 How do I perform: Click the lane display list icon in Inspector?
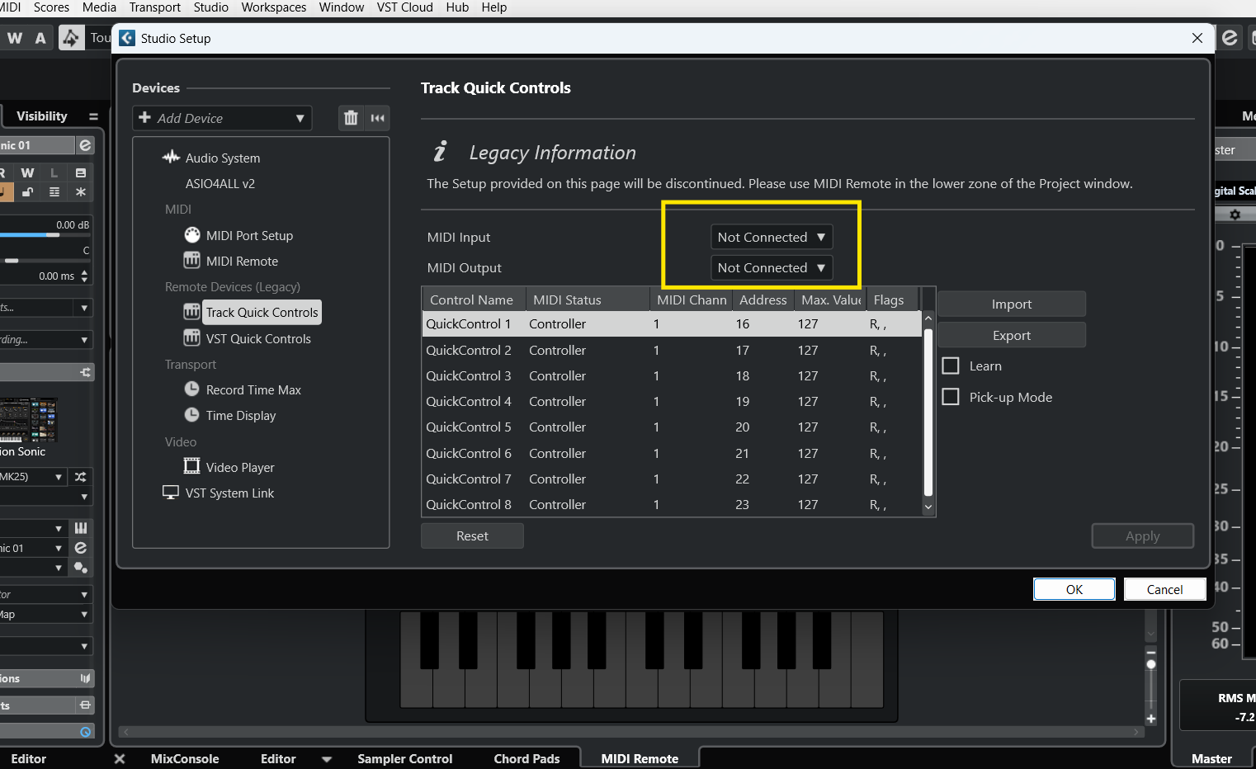click(x=54, y=192)
